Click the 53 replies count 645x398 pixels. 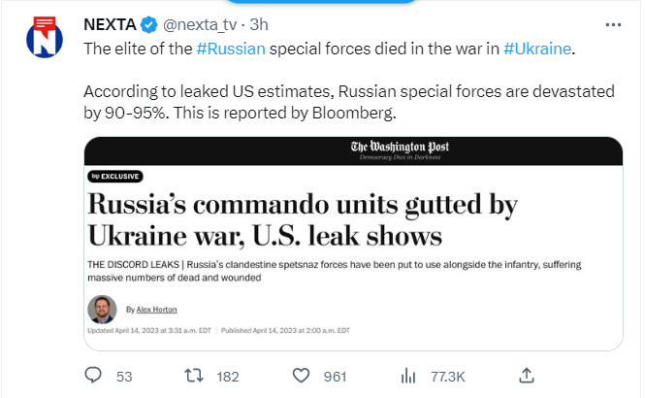tap(124, 377)
